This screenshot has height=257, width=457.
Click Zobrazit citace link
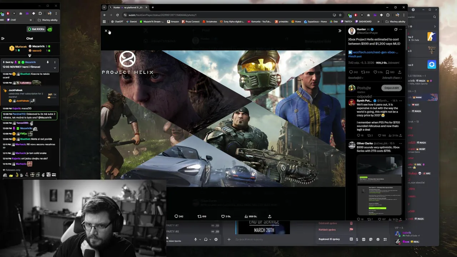[392, 78]
